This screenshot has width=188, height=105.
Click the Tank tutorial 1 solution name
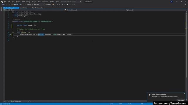pyautogui.click(x=88, y=2)
